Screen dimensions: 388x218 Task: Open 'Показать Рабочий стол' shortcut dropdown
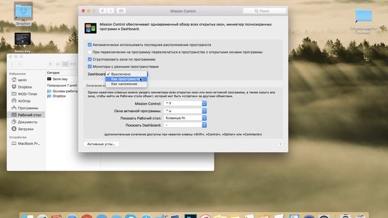click(x=185, y=118)
